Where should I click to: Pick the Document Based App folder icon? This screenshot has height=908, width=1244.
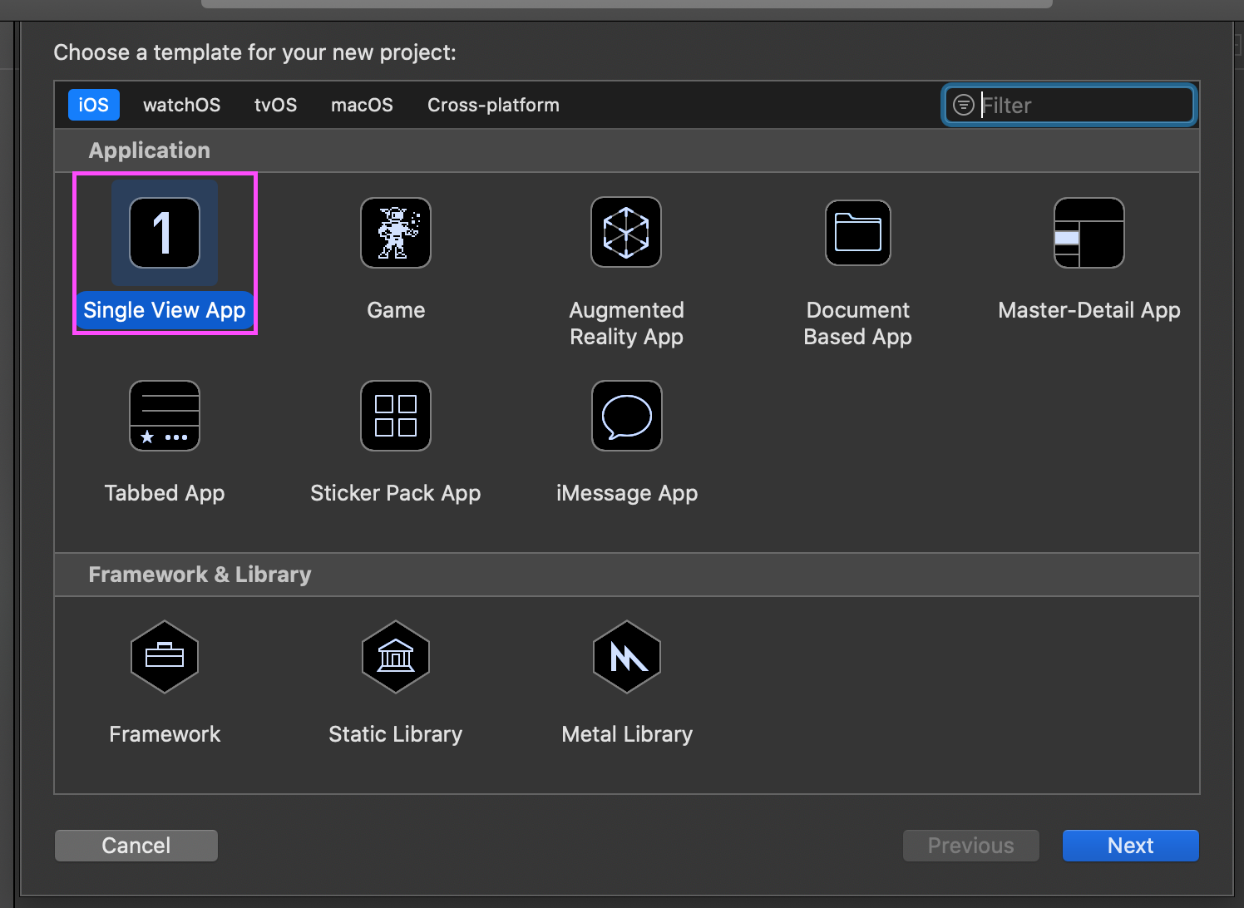pos(857,233)
